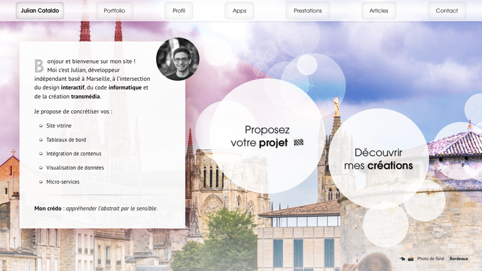The width and height of the screenshot is (482, 271).
Task: Click the Julian Cataldo home button
Action: 40,10
